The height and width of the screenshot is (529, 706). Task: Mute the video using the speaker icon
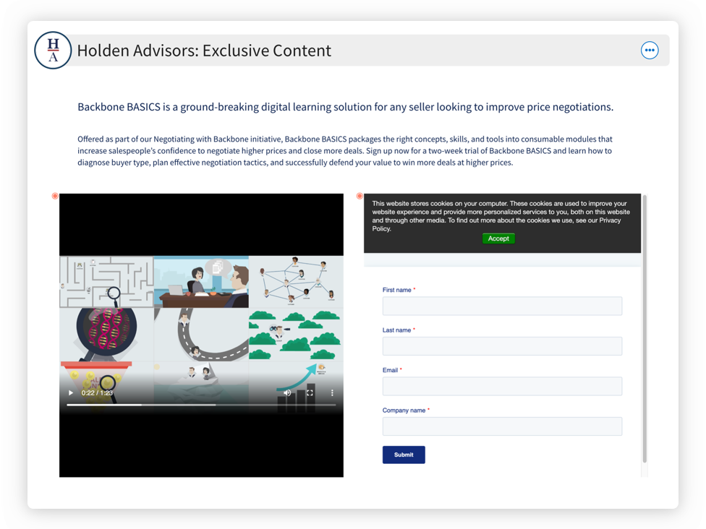tap(287, 392)
